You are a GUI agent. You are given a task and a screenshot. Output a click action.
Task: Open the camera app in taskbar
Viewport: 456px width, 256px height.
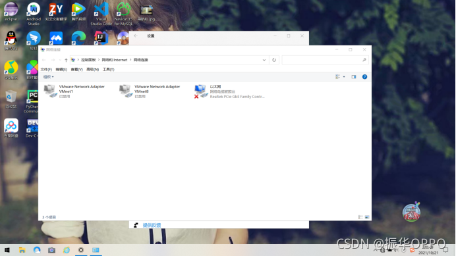52,250
